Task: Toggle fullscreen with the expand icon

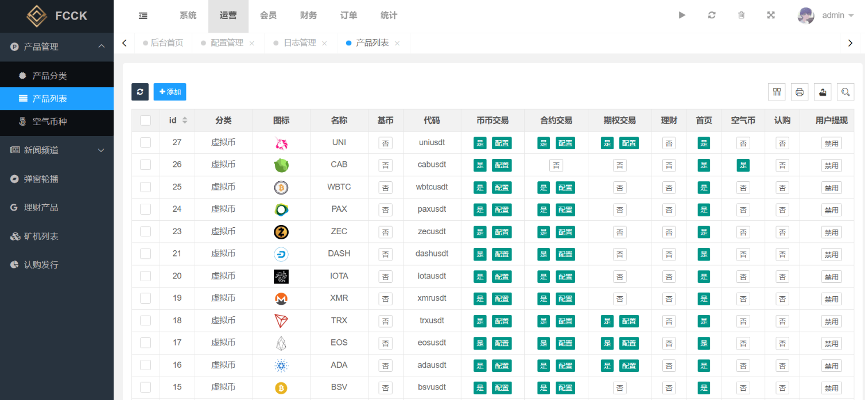Action: click(771, 15)
